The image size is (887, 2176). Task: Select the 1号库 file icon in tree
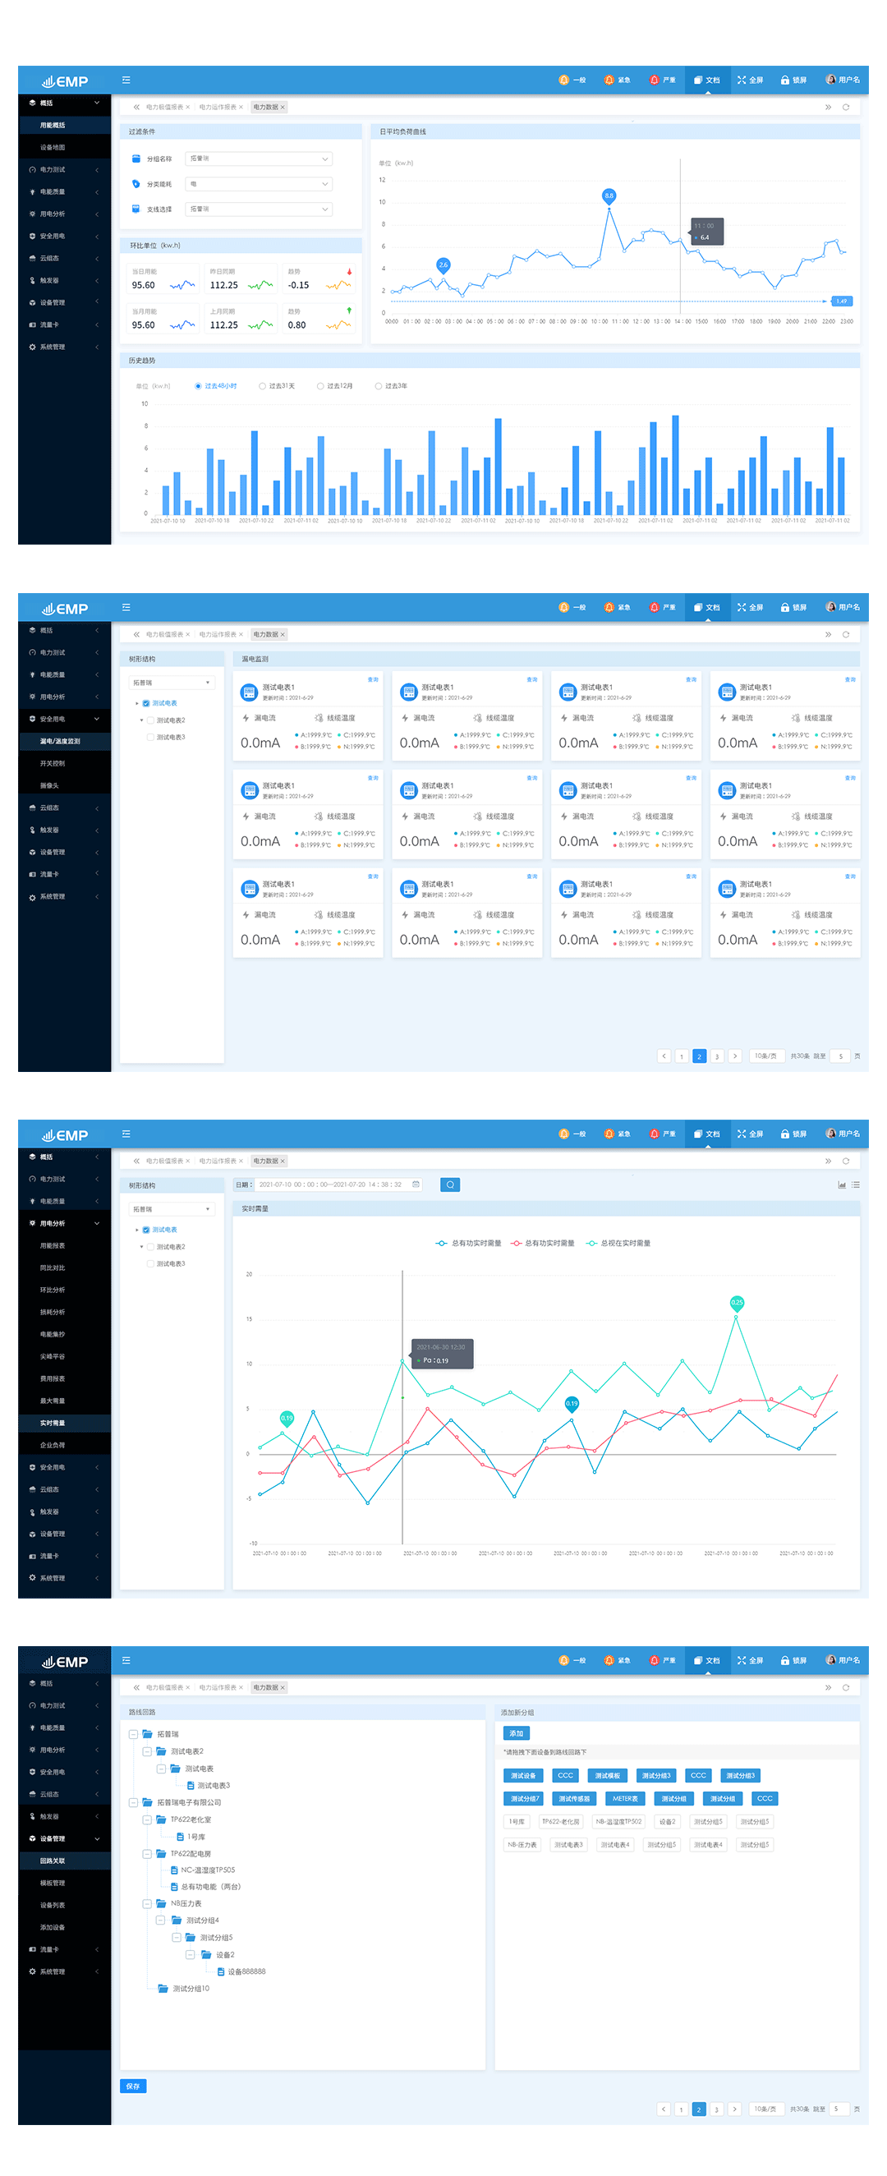pyautogui.click(x=180, y=1837)
